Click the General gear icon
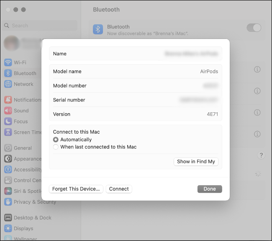Screen dimensions: 272x241 tap(8, 148)
